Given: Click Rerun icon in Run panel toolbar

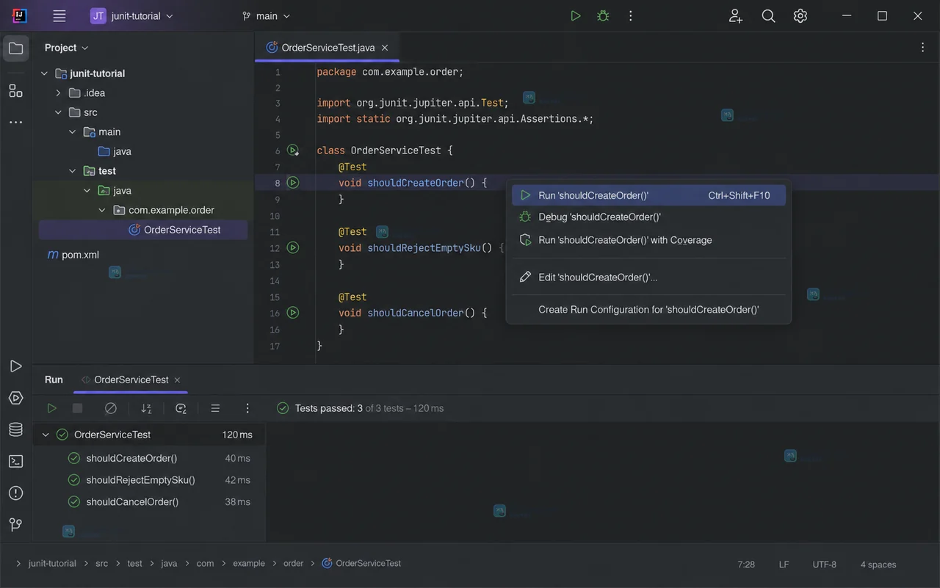Looking at the screenshot, I should (51, 408).
